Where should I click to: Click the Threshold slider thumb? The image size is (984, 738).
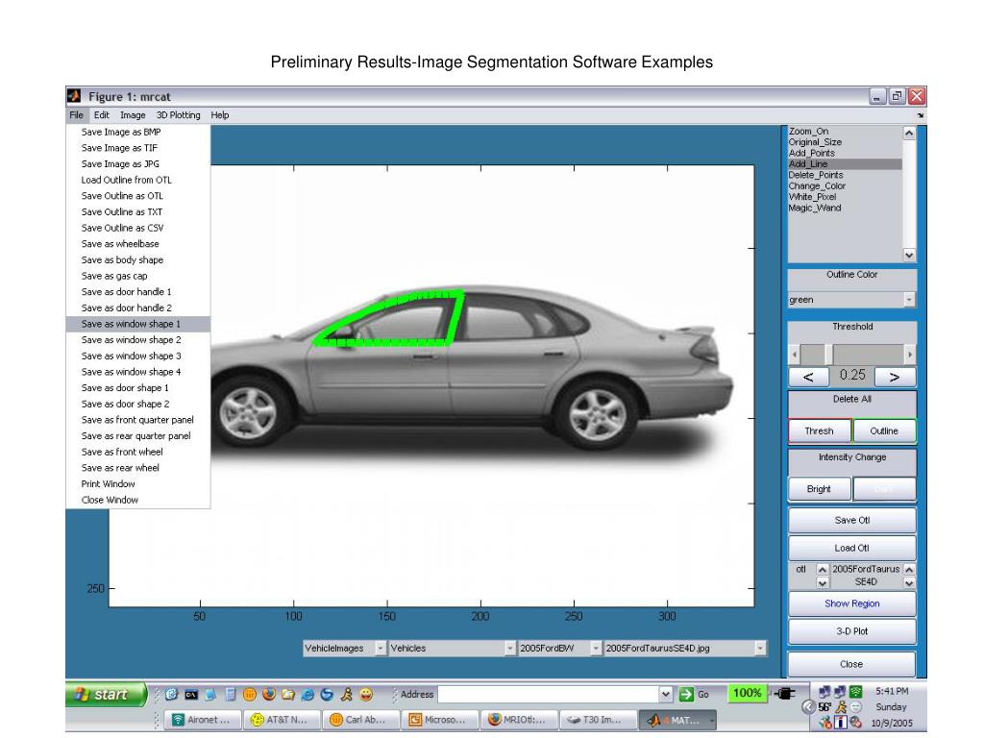coord(828,355)
